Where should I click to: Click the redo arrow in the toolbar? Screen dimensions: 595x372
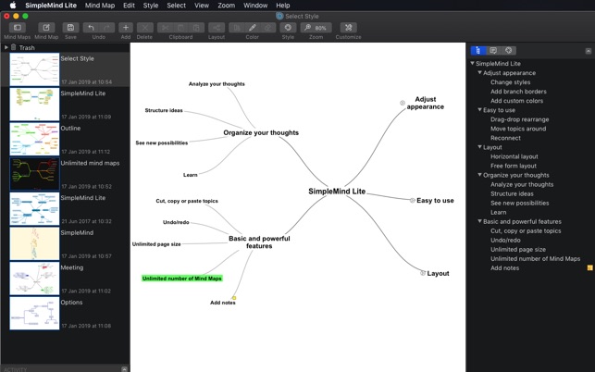107,28
